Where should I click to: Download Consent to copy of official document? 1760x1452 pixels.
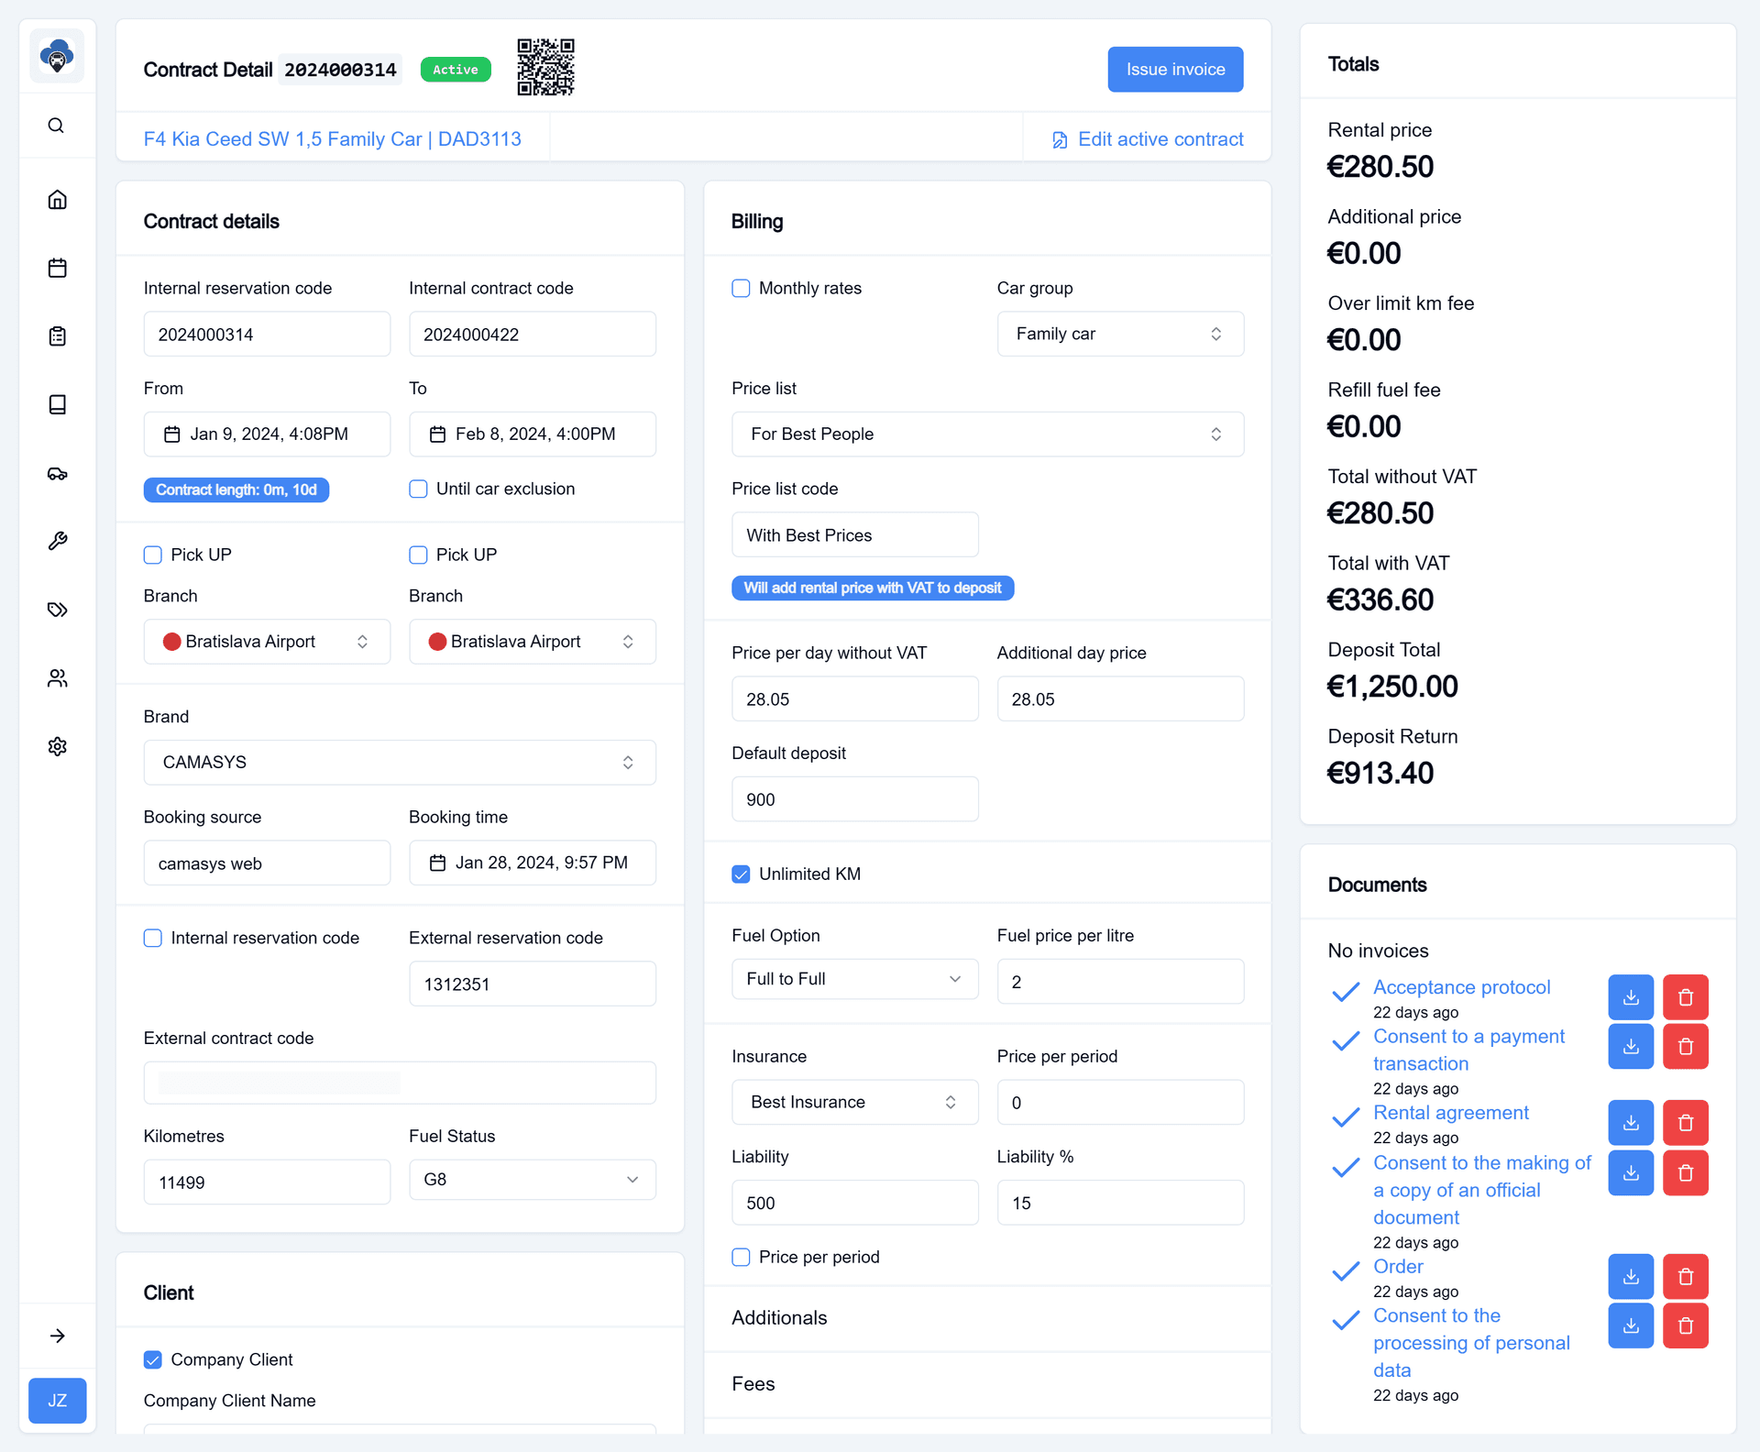1631,1173
